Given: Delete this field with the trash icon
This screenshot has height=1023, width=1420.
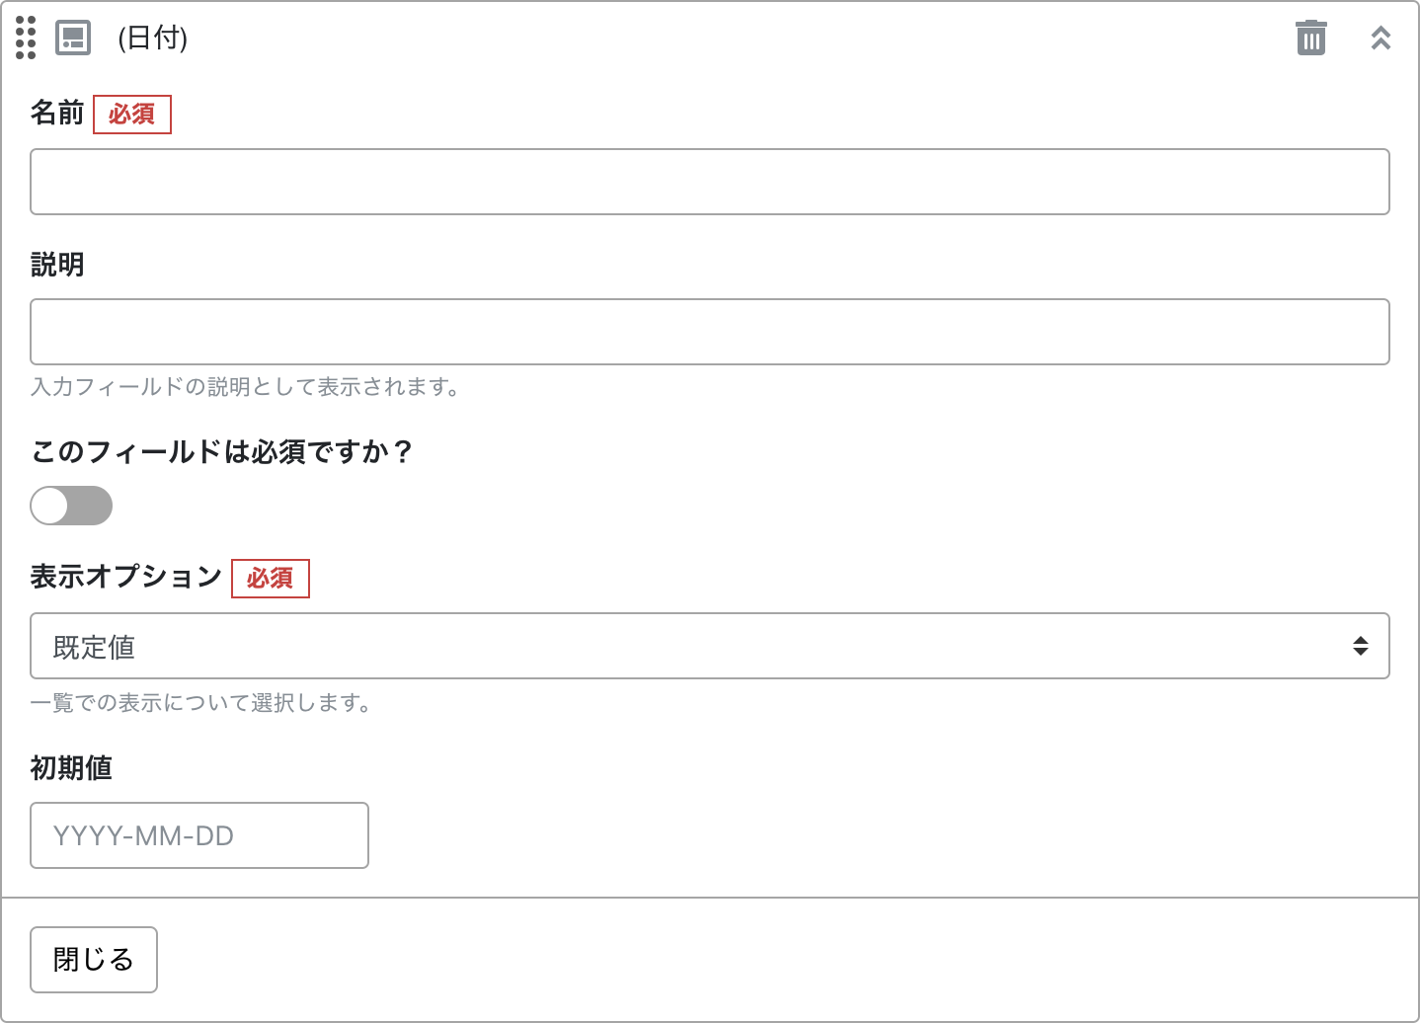Looking at the screenshot, I should coord(1310,38).
